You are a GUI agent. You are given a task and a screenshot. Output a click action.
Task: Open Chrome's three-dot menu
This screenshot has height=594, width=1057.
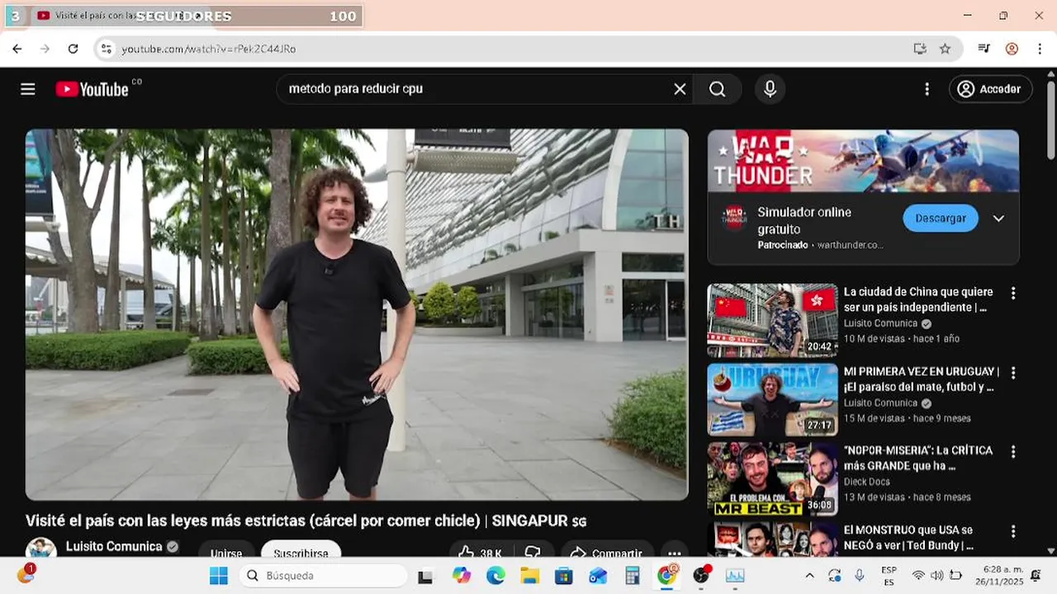(1039, 49)
